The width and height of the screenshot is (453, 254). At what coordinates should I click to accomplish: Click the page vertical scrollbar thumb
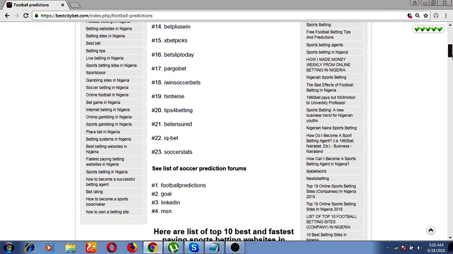[x=450, y=51]
